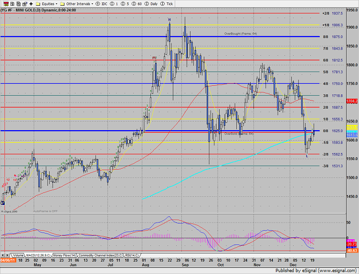Viewport: 359px width, 274px height.
Task: Click the 5/8 1781.3 level label
Action: click(x=333, y=72)
